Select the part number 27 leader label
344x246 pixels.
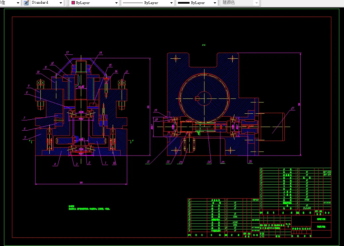pos(292,108)
